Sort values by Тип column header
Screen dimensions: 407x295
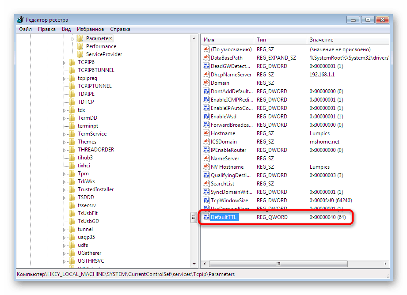click(x=280, y=40)
